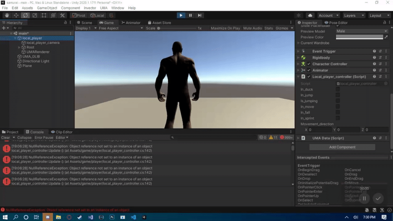Toggle Console Error Pause
Viewport: 393px width, 221px height.
tap(44, 138)
